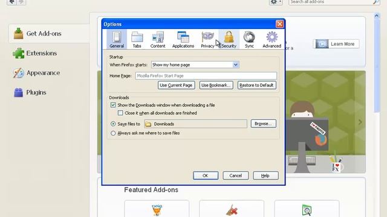Select the 'Save files to' radio button
Screen dimensions: 387x217
point(113,124)
